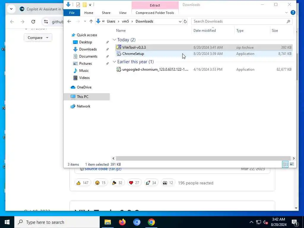304x228 pixels.
Task: Open File Explorer from the taskbar
Action: [x=107, y=222]
